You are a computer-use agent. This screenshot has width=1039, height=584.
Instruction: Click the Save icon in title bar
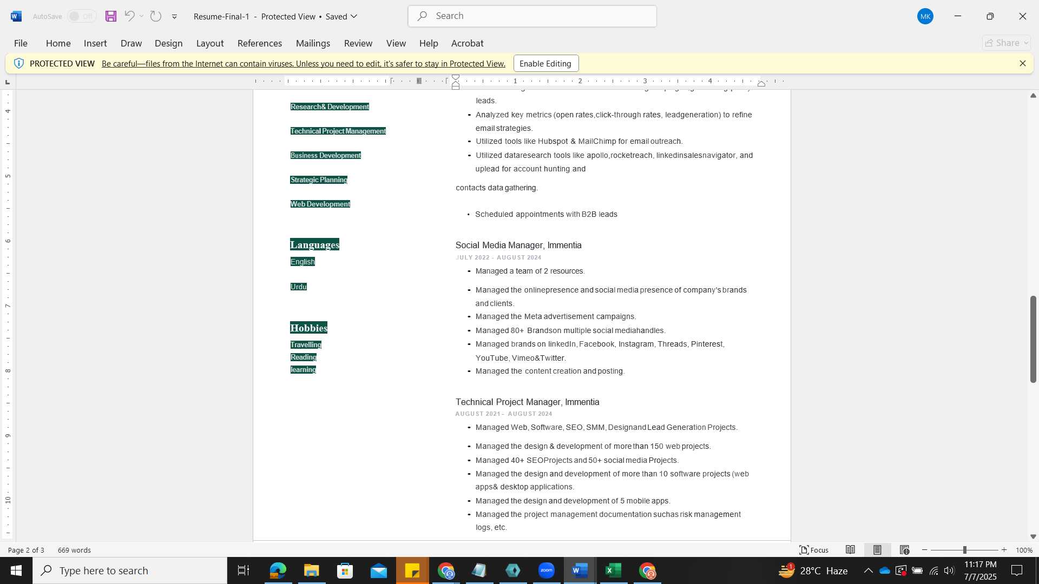coord(111,16)
